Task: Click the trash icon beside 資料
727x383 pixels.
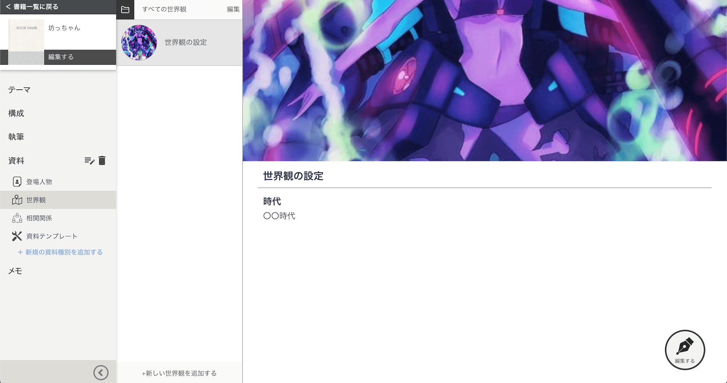Action: pos(102,161)
